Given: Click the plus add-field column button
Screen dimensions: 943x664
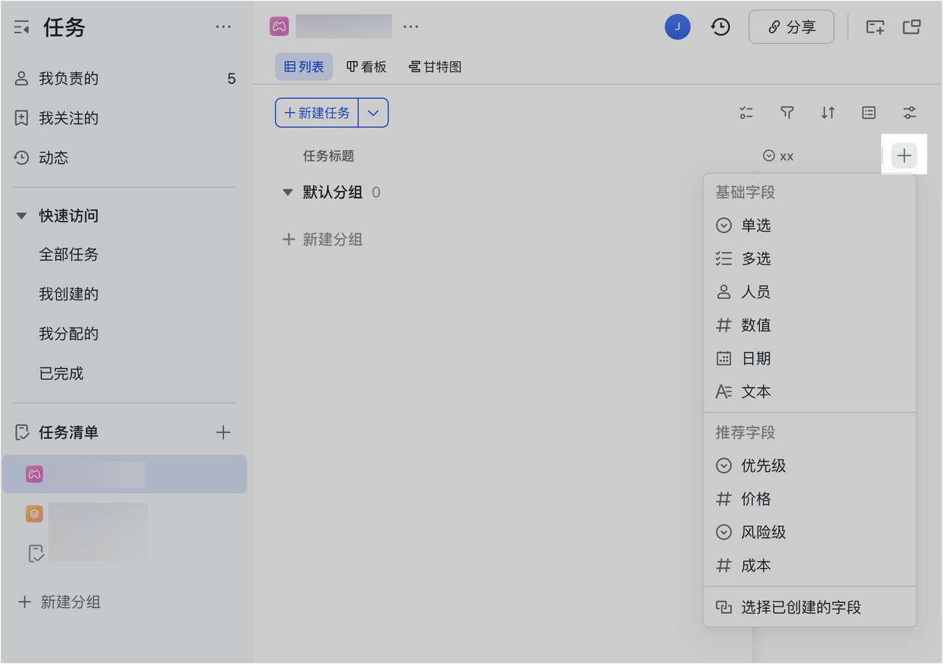Looking at the screenshot, I should click(x=904, y=155).
